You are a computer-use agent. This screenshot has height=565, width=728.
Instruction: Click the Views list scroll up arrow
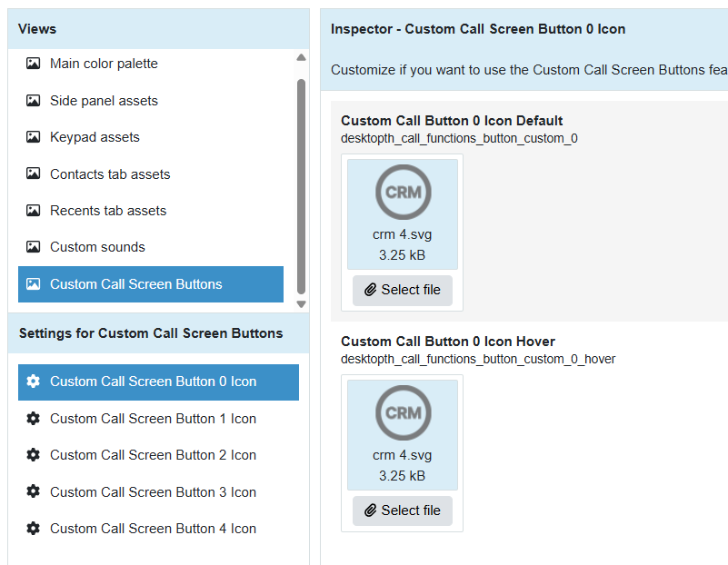(301, 57)
